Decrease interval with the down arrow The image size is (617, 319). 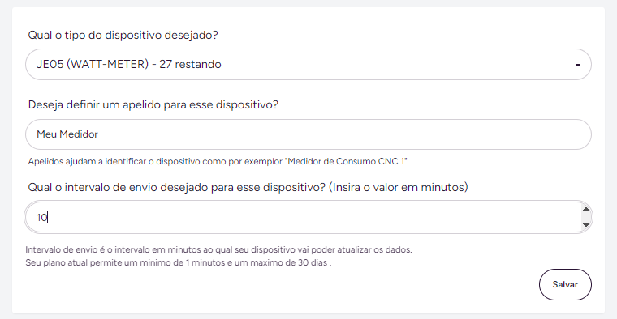tap(586, 224)
